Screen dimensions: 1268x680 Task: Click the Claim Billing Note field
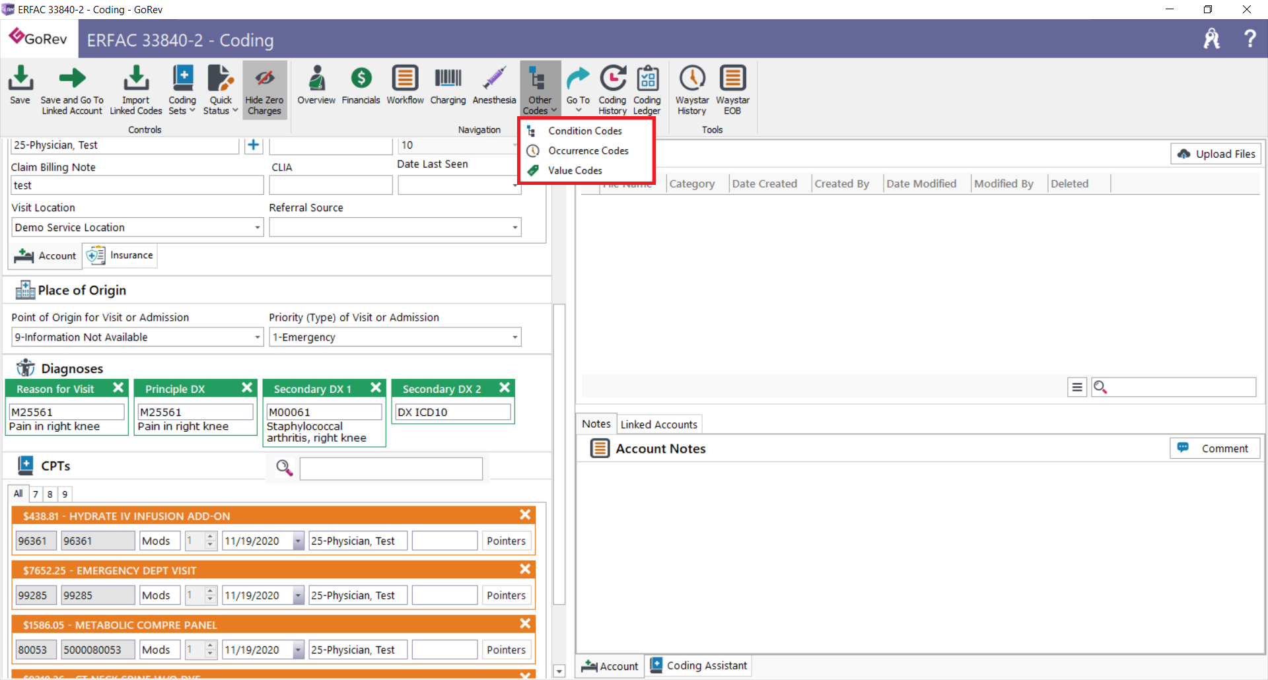(x=137, y=186)
